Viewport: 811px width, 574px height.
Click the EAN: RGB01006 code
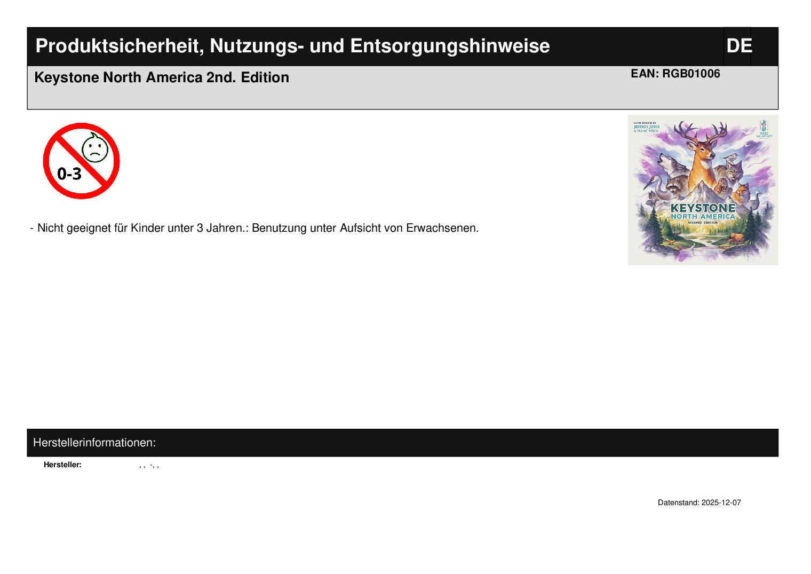(x=675, y=74)
